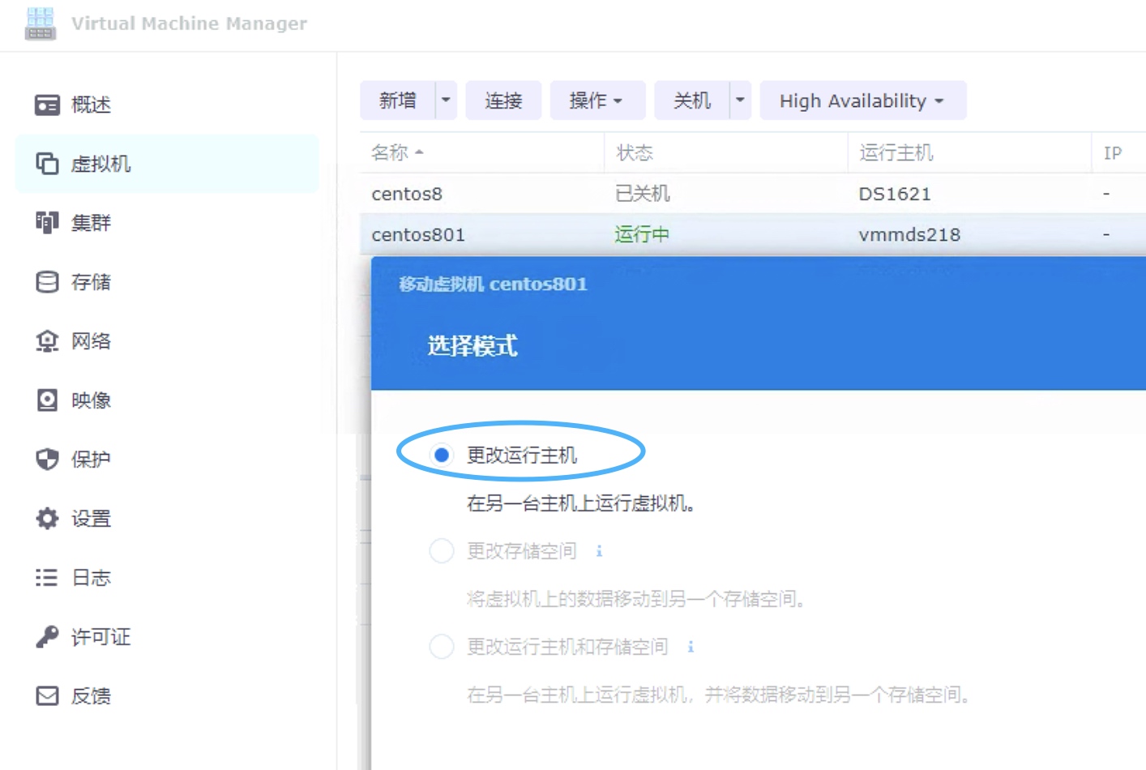Go to 存储 in the sidebar menu
The height and width of the screenshot is (770, 1146).
click(x=91, y=282)
